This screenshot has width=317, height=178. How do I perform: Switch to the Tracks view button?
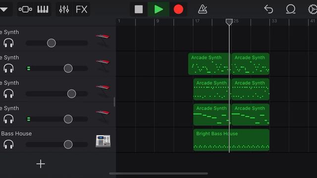(25, 9)
